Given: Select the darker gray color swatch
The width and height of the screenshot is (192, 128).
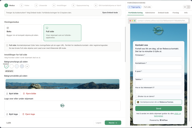Looking at the screenshot, I should (22, 66).
